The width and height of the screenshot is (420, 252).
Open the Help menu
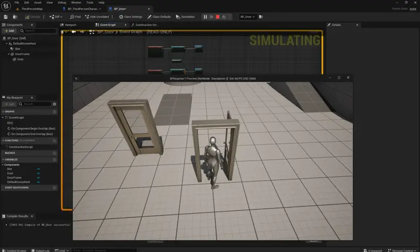click(101, 3)
